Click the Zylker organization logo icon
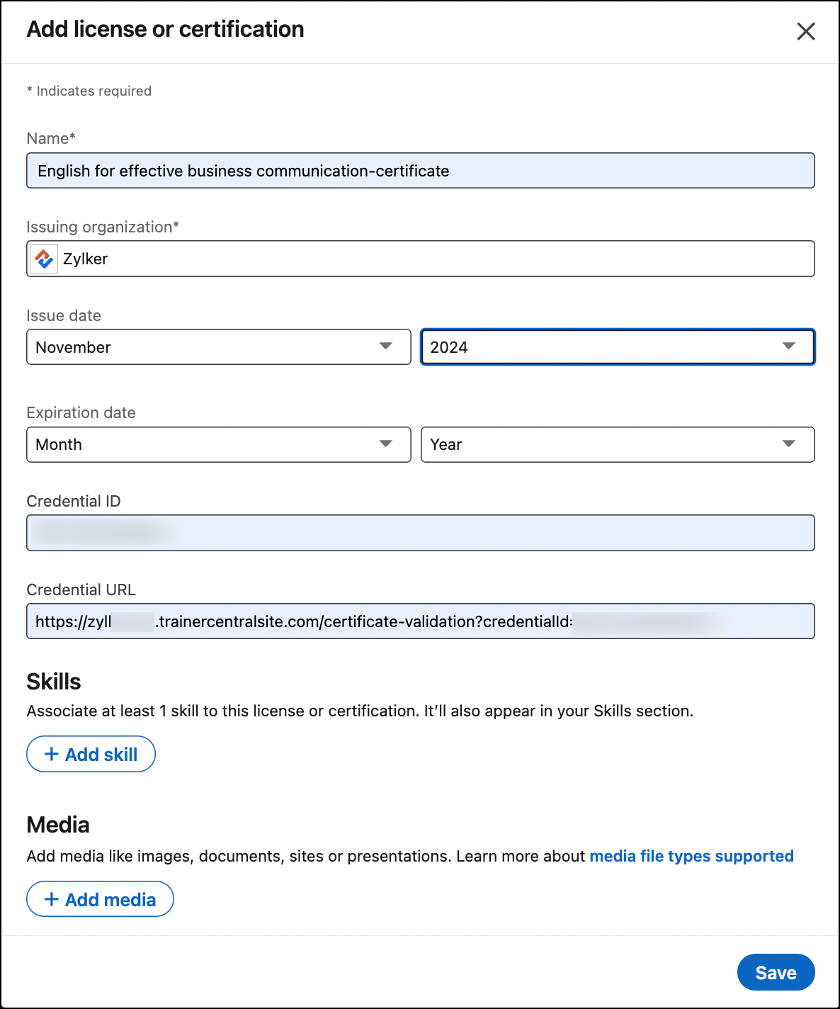Screen dimensions: 840x1009 click(44, 259)
